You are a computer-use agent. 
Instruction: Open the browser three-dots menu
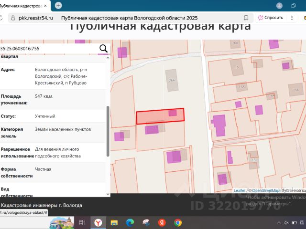click(x=292, y=18)
